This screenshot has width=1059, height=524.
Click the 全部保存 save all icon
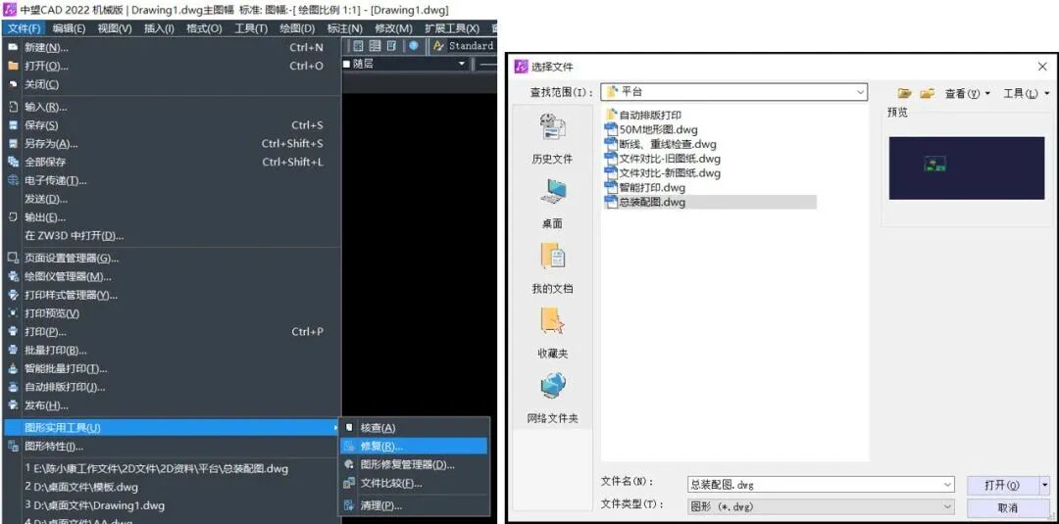[13, 162]
